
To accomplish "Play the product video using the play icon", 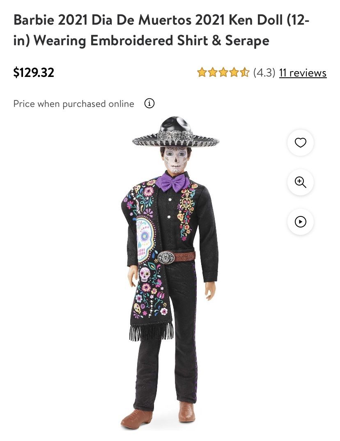I will [x=300, y=222].
